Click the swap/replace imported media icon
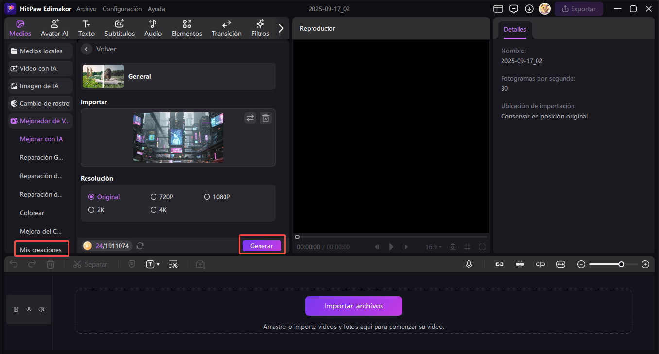The height and width of the screenshot is (354, 659). (x=250, y=118)
